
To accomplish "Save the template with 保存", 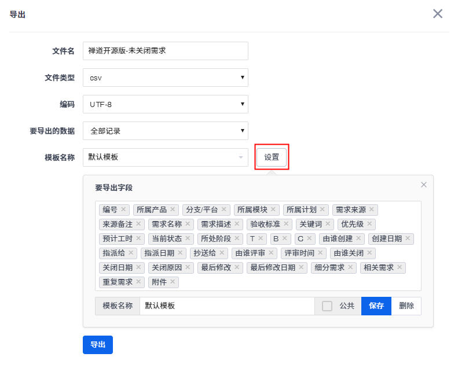I will 376,306.
